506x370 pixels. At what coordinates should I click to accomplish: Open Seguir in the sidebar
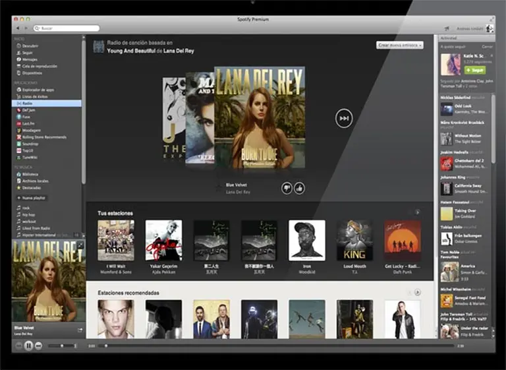[27, 53]
